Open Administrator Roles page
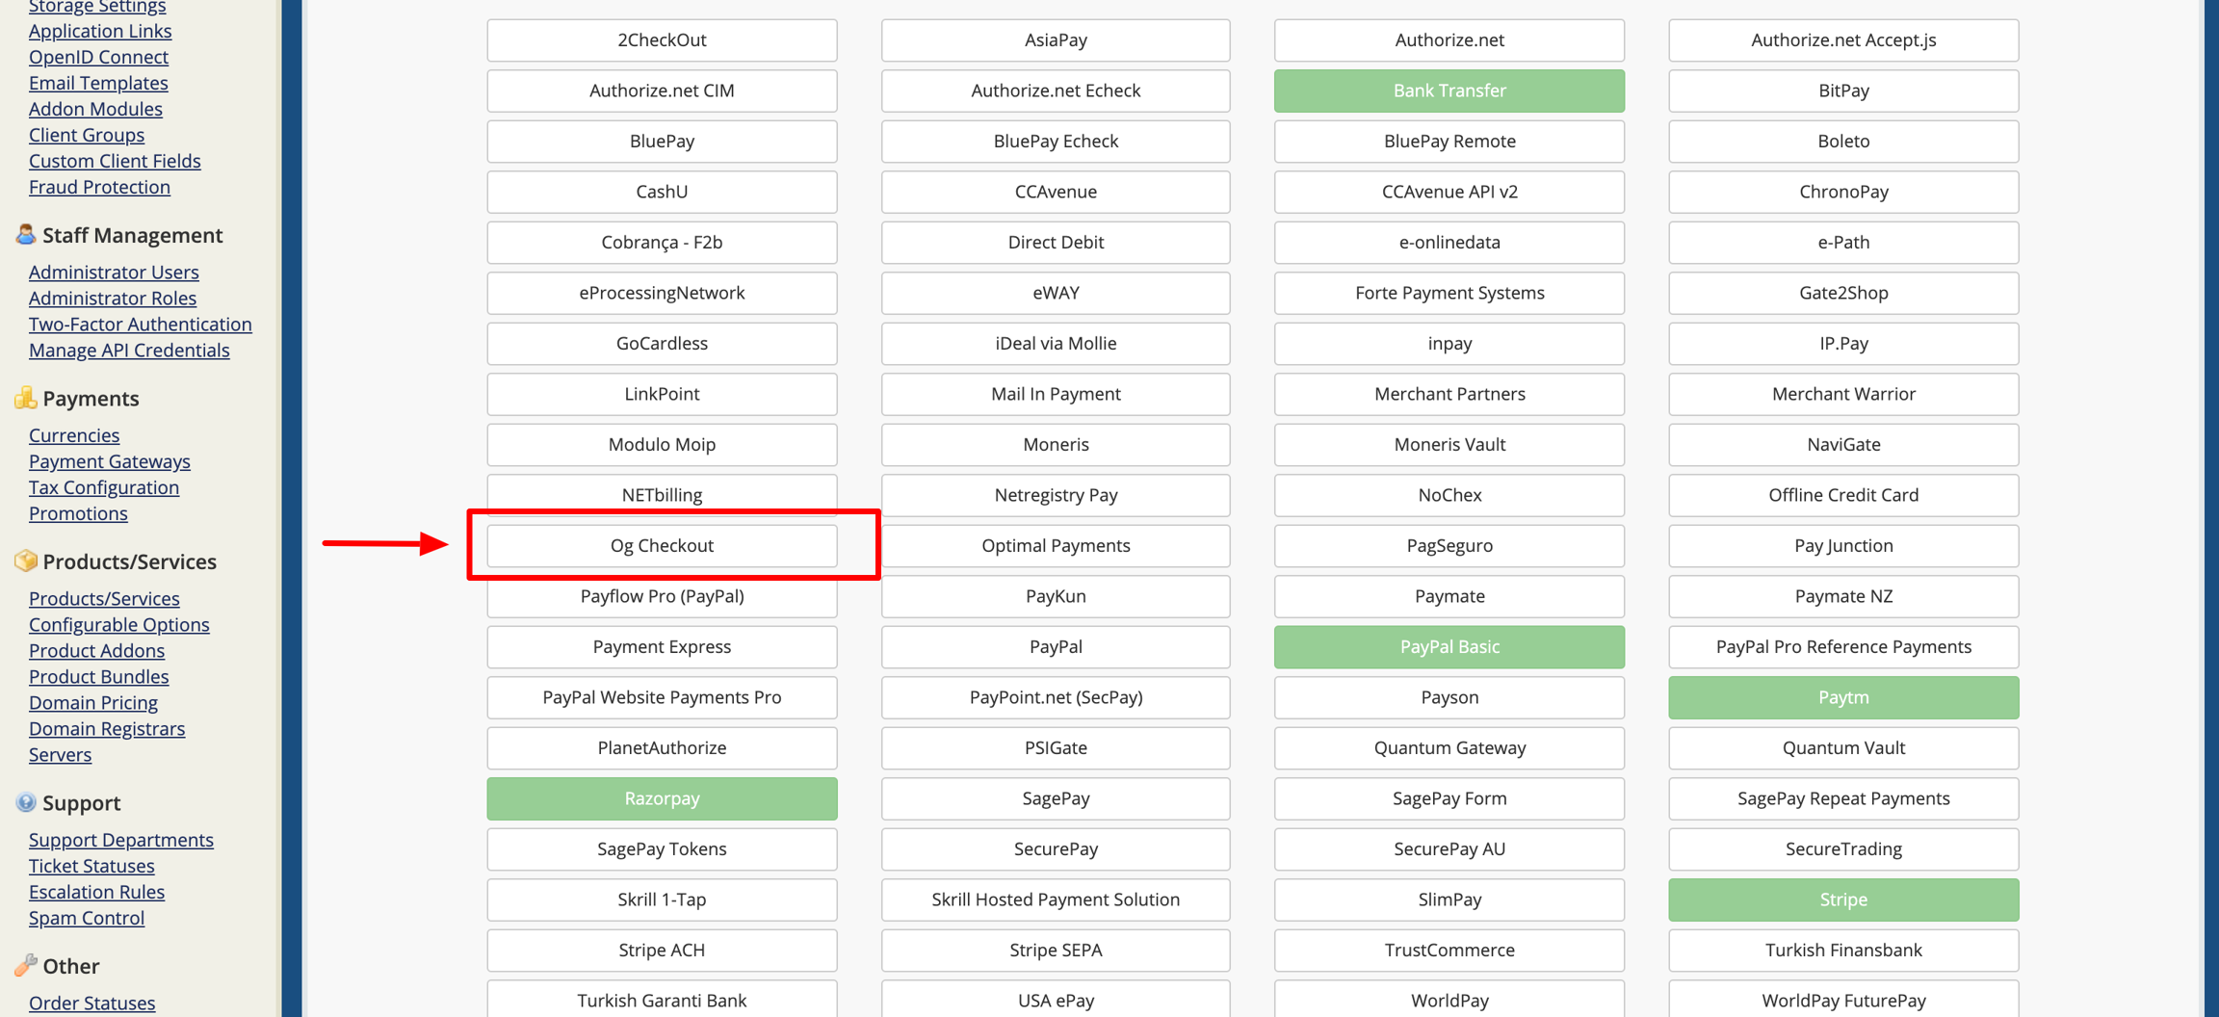 pos(113,299)
